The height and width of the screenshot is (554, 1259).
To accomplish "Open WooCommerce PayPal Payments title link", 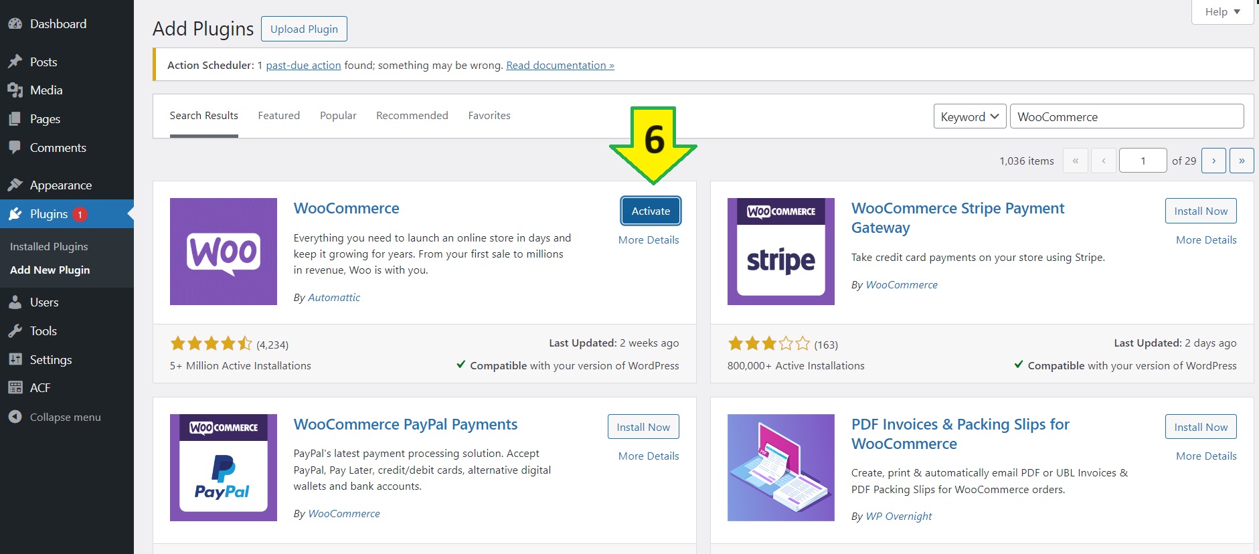I will point(406,424).
